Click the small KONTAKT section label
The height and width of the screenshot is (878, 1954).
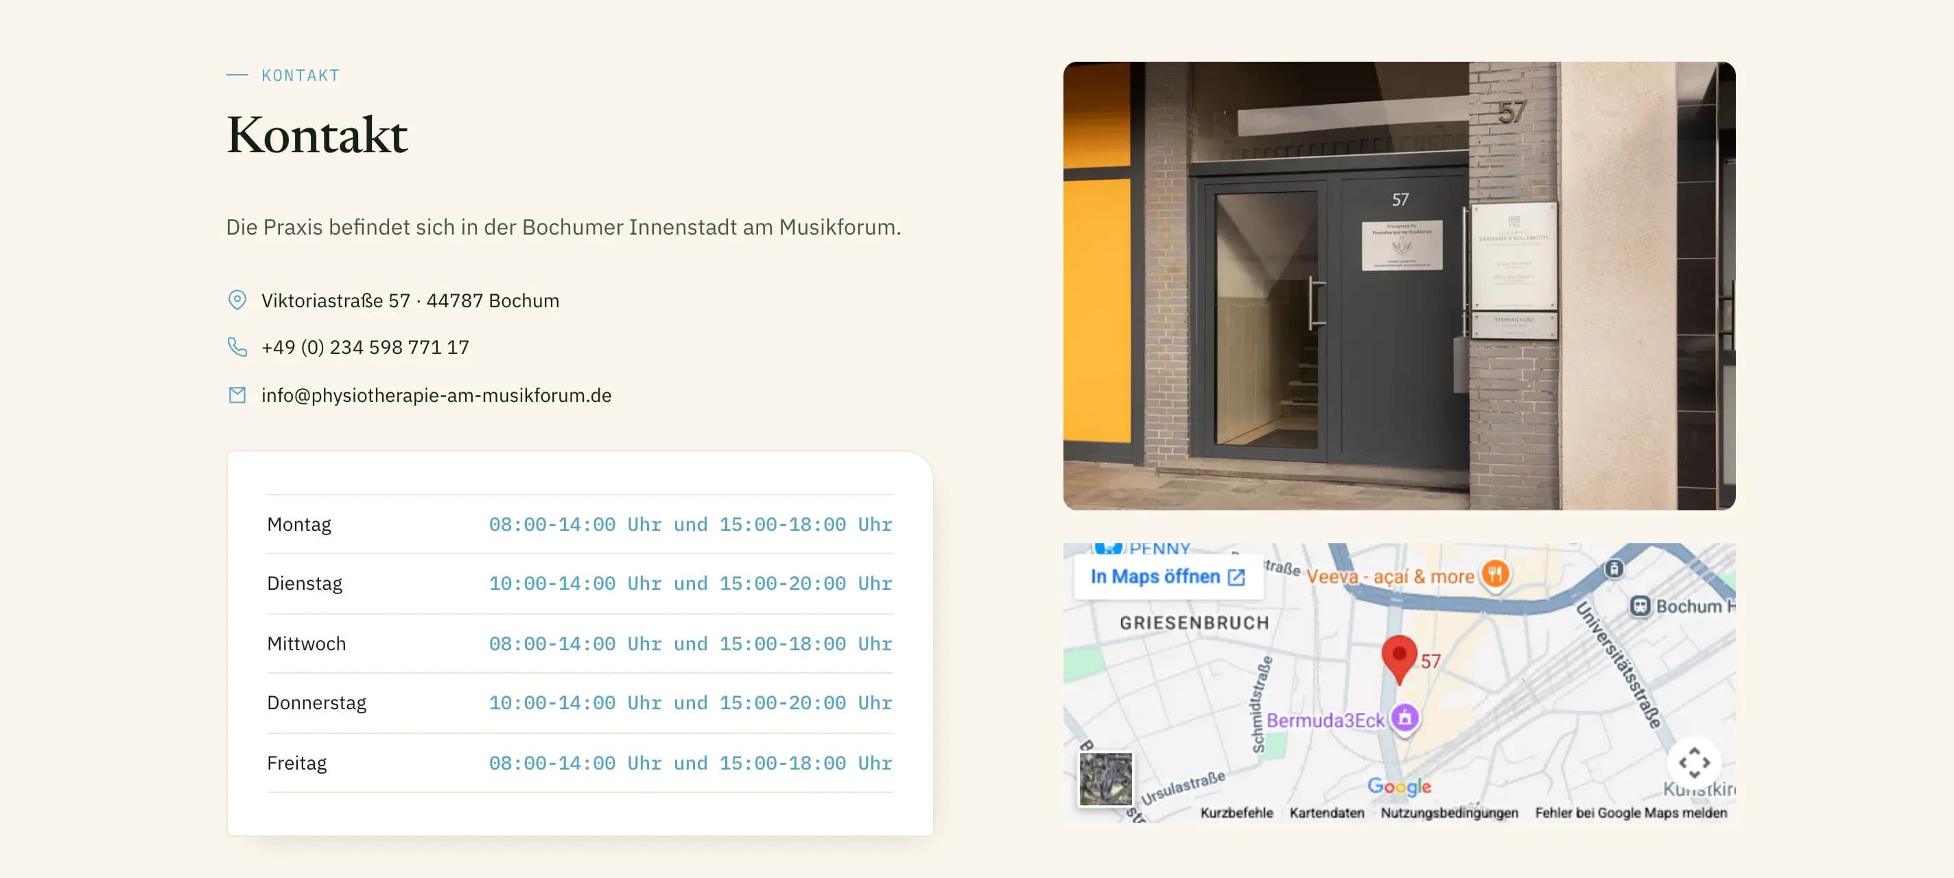click(301, 75)
